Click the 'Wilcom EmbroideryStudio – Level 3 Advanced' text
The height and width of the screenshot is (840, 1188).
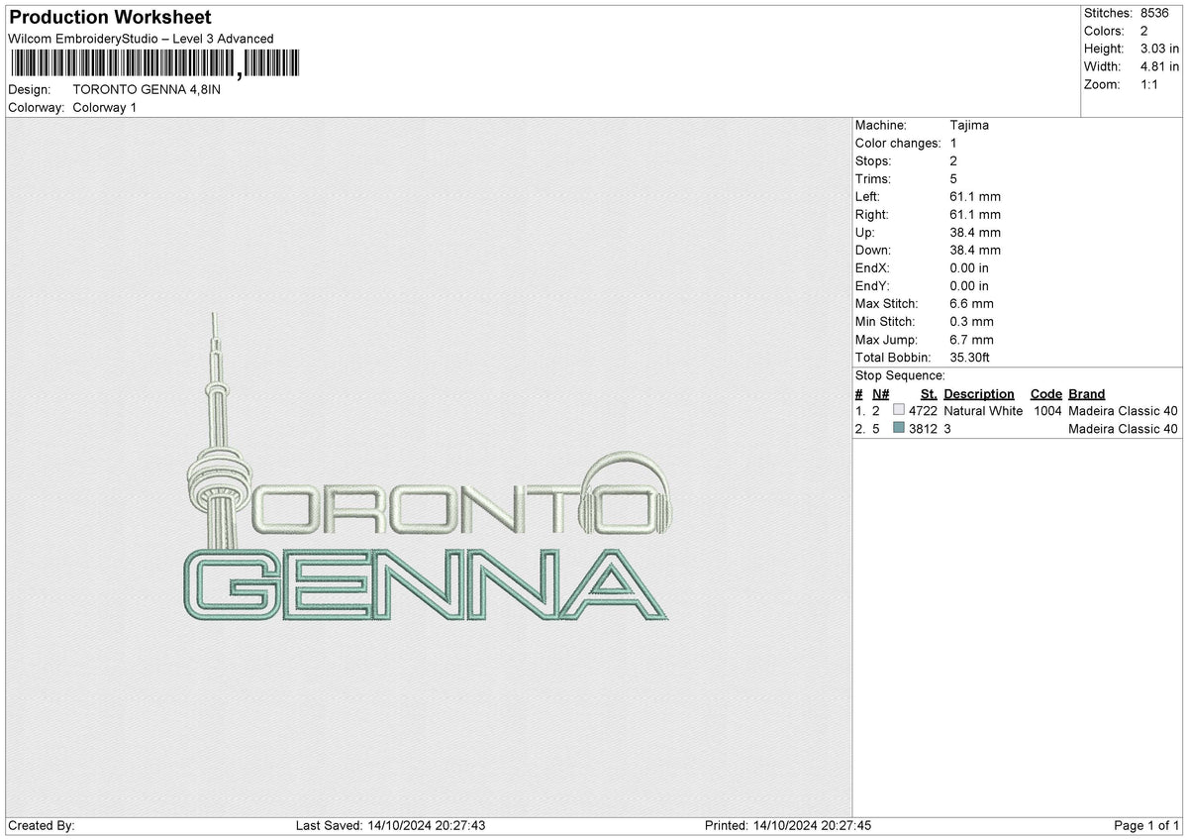pos(141,39)
